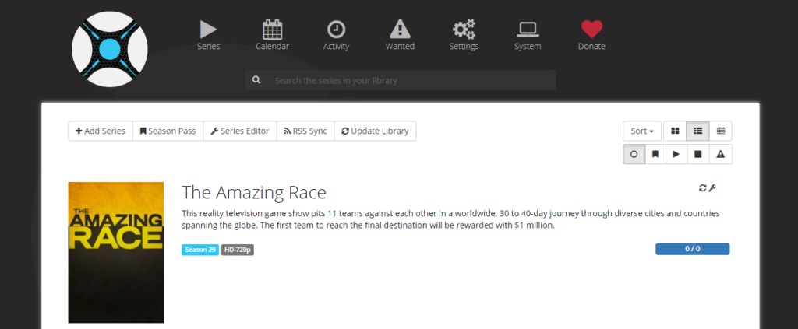Filter missing episodes with warning icon

point(721,154)
